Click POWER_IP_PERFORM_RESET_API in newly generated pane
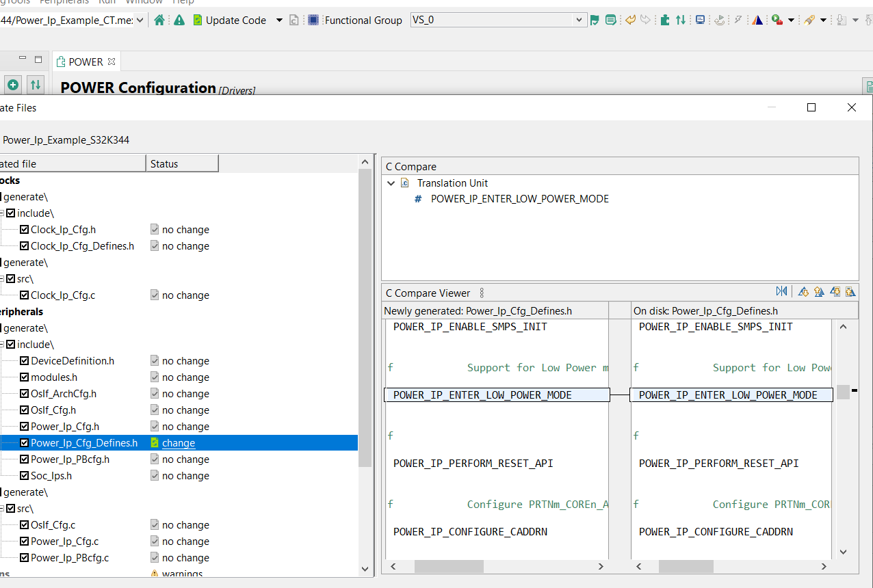 [x=473, y=464]
